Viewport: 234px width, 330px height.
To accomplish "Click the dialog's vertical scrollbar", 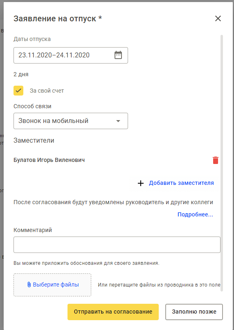I will [x=222, y=163].
